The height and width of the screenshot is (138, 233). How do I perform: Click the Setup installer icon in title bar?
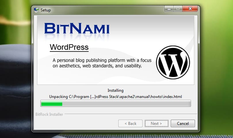point(36,10)
